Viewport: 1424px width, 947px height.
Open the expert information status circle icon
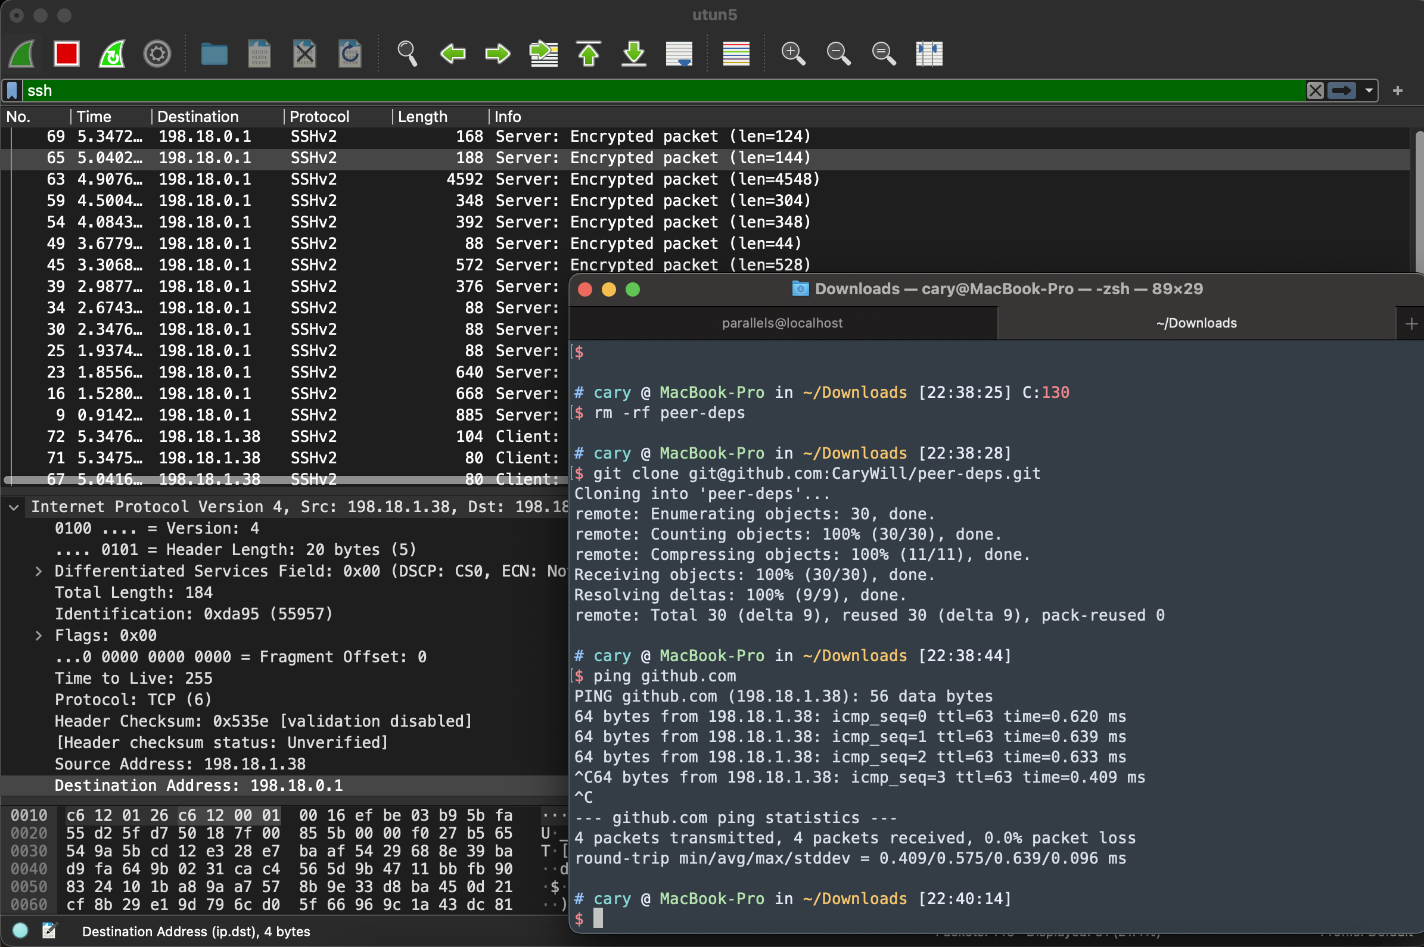tap(20, 931)
